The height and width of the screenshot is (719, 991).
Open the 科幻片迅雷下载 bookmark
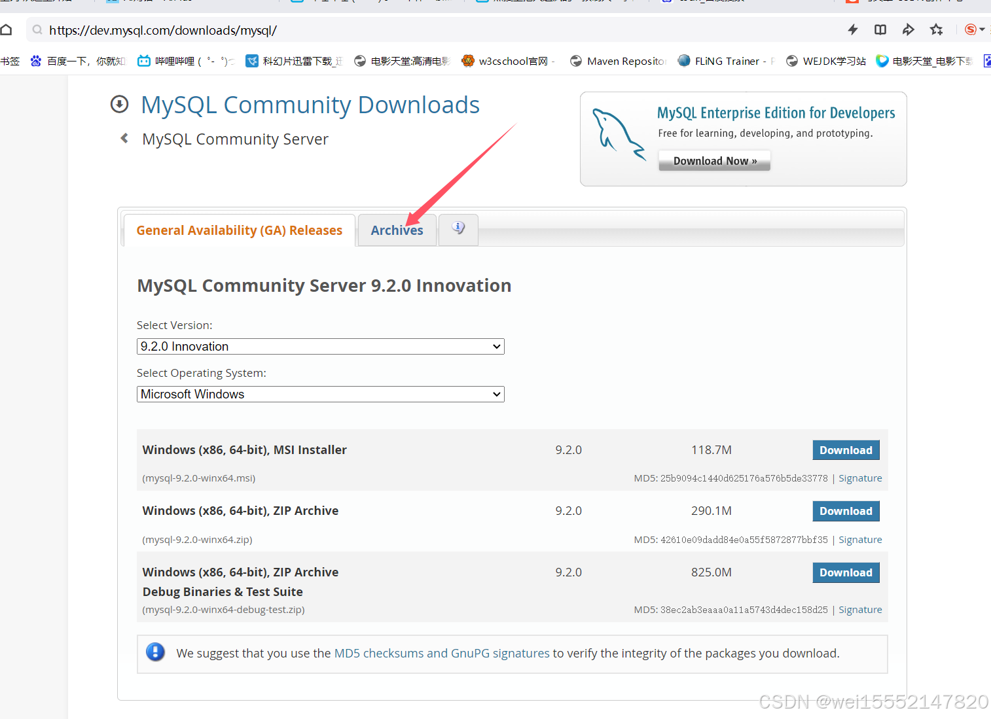tap(295, 61)
